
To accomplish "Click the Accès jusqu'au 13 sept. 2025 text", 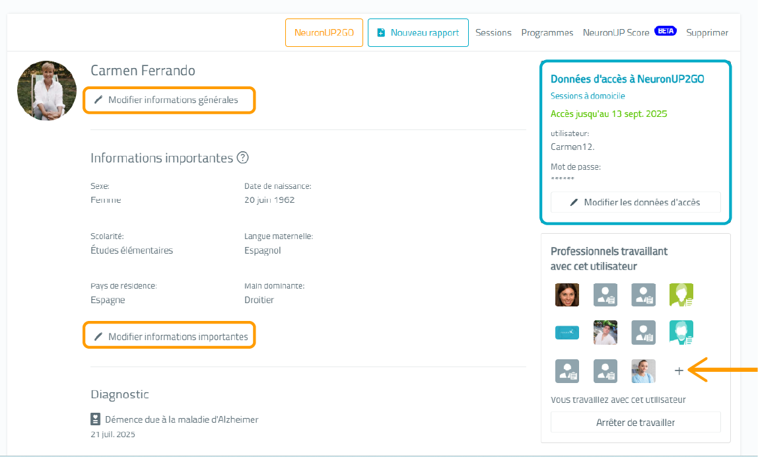I will [609, 114].
